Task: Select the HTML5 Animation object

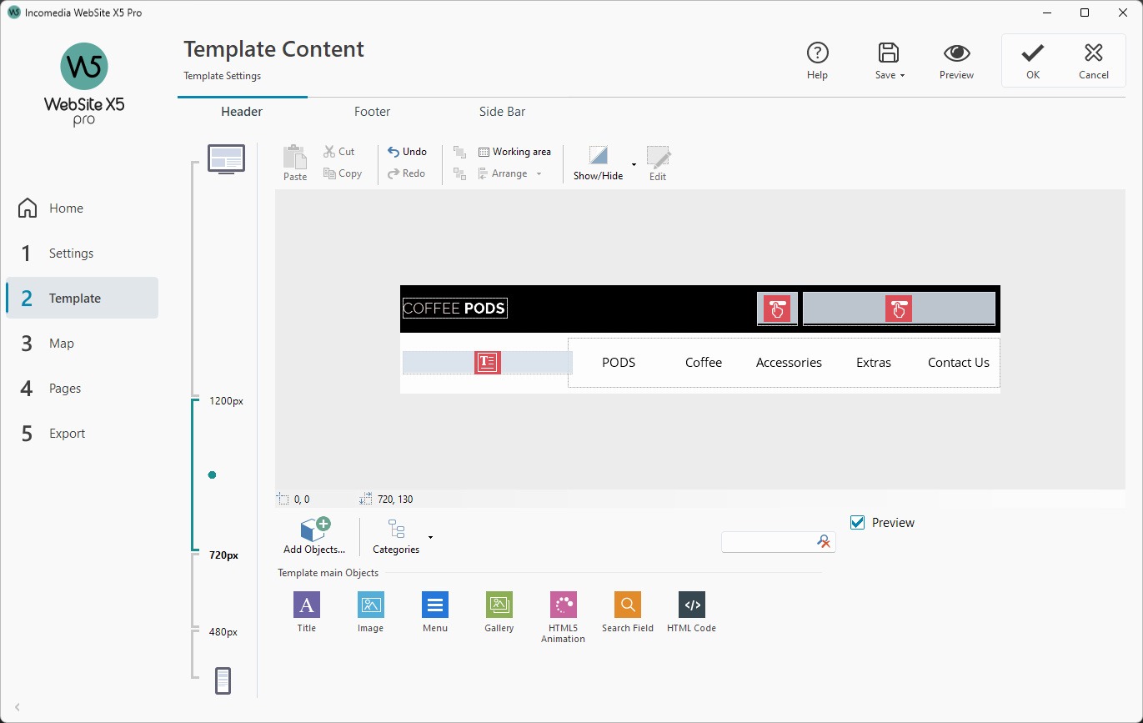Action: point(563,605)
